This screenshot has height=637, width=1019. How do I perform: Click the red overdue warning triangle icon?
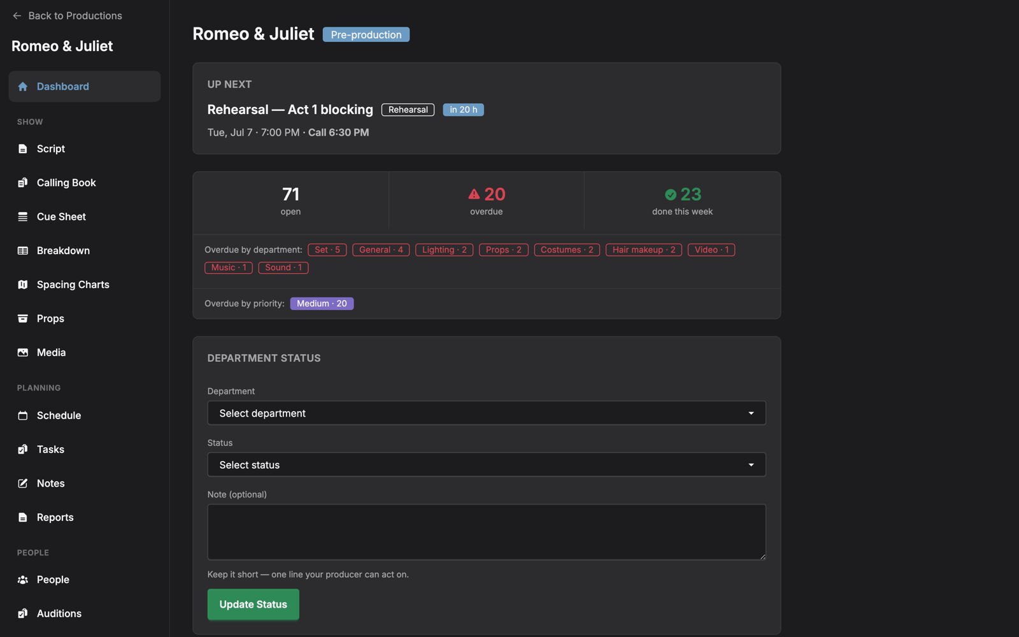(474, 194)
